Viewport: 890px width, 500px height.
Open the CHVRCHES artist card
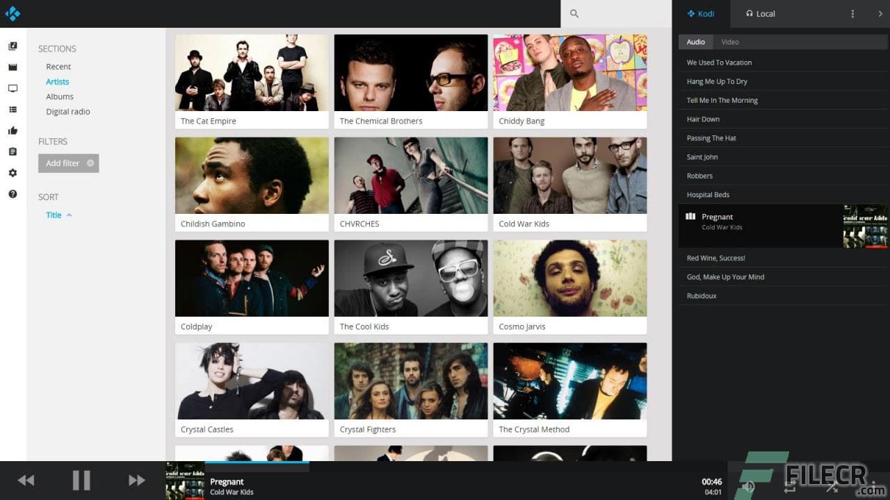(411, 185)
